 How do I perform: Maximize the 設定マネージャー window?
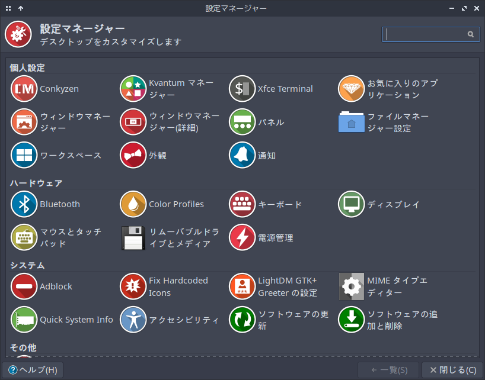(x=464, y=8)
